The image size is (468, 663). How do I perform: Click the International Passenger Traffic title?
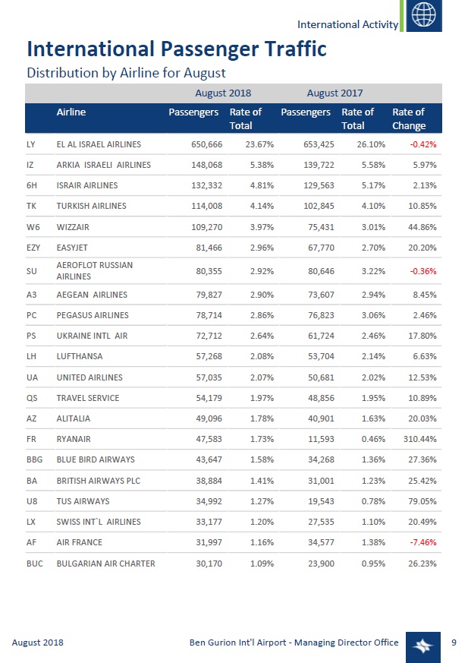177,49
